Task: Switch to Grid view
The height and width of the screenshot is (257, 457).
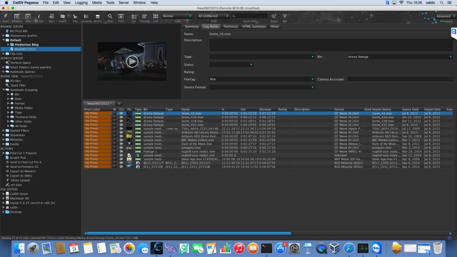Action: tap(156, 17)
